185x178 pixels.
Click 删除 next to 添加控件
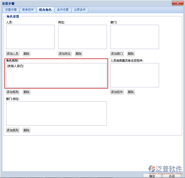click(x=131, y=92)
